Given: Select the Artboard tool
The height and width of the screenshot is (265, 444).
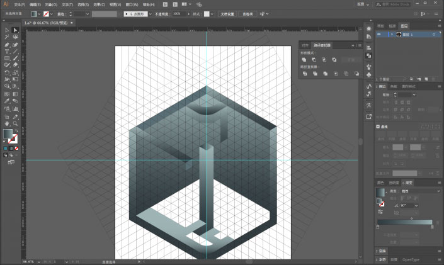Looking at the screenshot, I should pos(7,116).
